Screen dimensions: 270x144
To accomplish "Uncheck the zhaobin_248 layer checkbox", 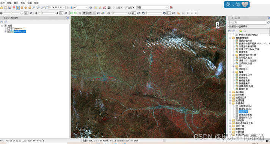I will (9, 31).
